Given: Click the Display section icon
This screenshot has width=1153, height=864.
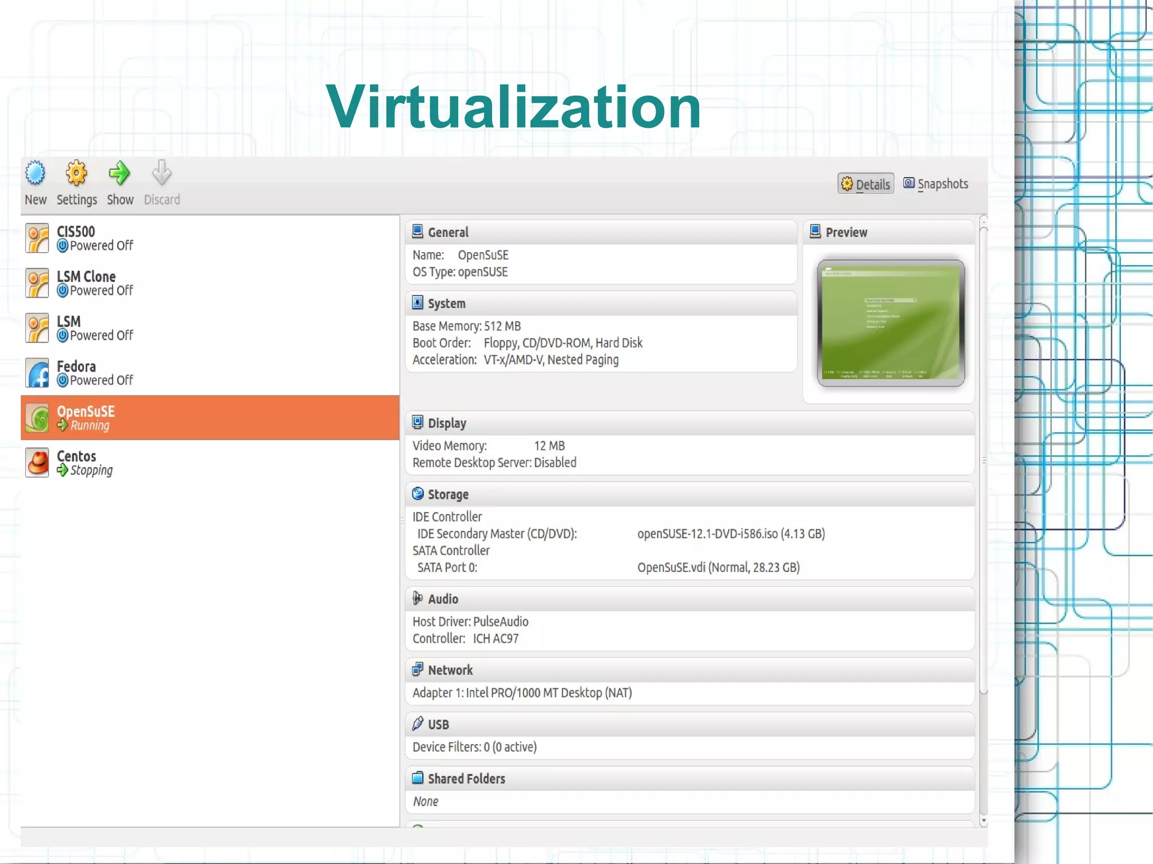Looking at the screenshot, I should tap(417, 422).
